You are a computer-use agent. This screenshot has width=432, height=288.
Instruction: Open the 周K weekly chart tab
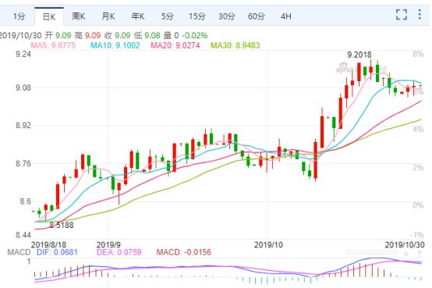pos(79,16)
